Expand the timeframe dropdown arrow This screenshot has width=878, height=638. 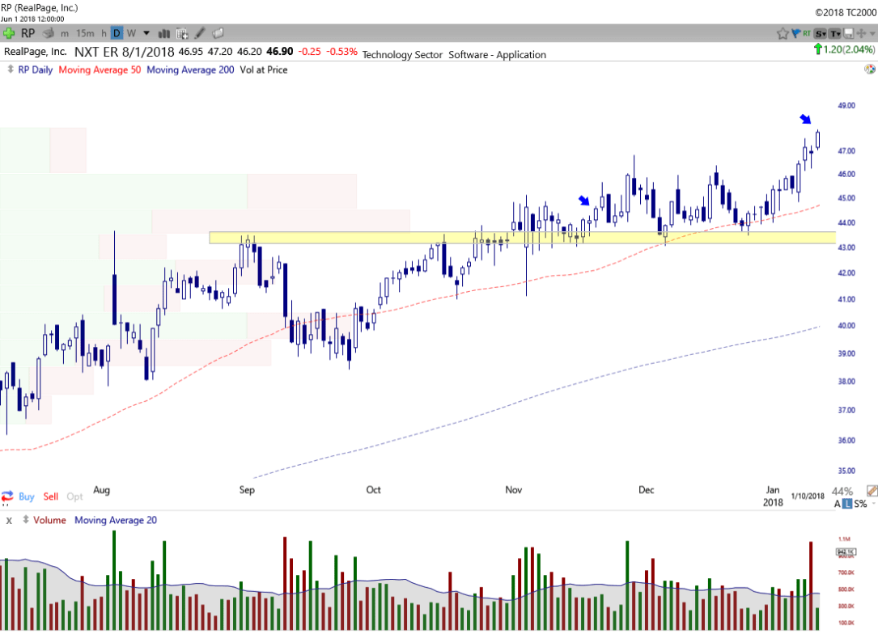[146, 33]
